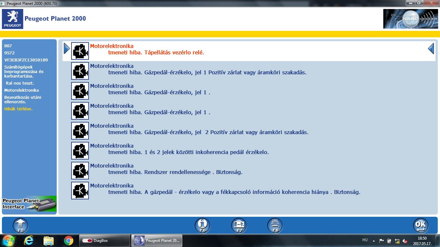440x247 pixels.
Task: Click VIN VF3EB3FZC13050189 in sidebar
Action: pyautogui.click(x=26, y=60)
